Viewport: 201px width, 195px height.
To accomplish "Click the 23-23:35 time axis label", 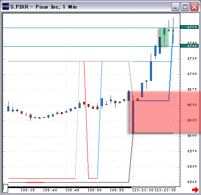I will pos(166,190).
